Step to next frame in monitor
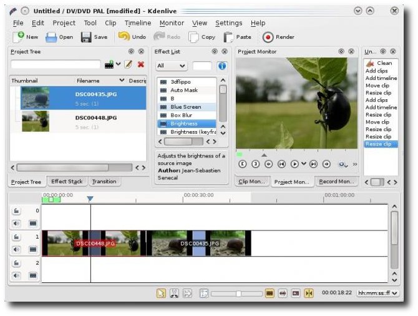This screenshot has width=418, height=316. tap(313, 164)
